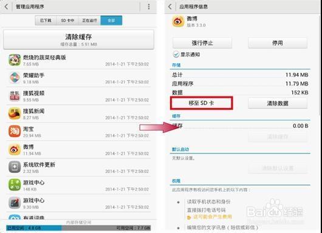Tap the 清除缓存 large button
The height and width of the screenshot is (233, 322).
pos(78,39)
